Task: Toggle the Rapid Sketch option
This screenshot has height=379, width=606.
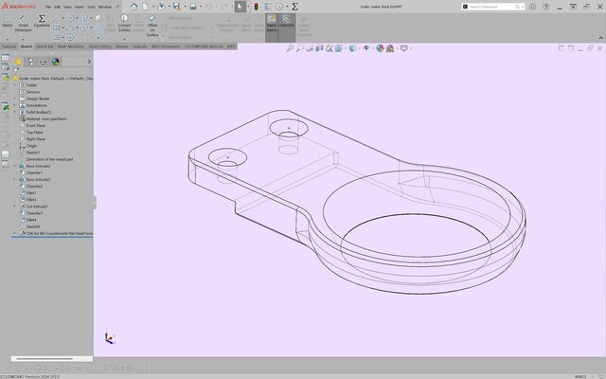Action: point(272,23)
